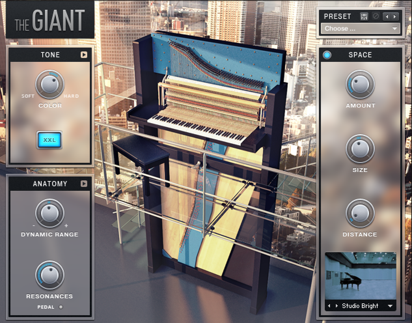Click the COLOR knob

50,85
